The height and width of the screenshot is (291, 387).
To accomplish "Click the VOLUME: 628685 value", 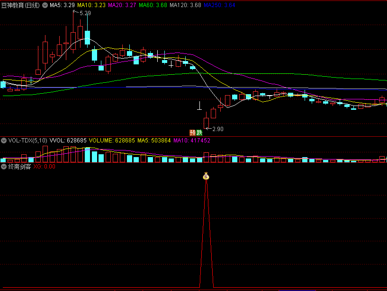I will (112, 141).
